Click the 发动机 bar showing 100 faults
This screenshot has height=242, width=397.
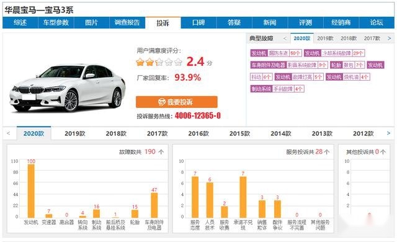click(31, 191)
